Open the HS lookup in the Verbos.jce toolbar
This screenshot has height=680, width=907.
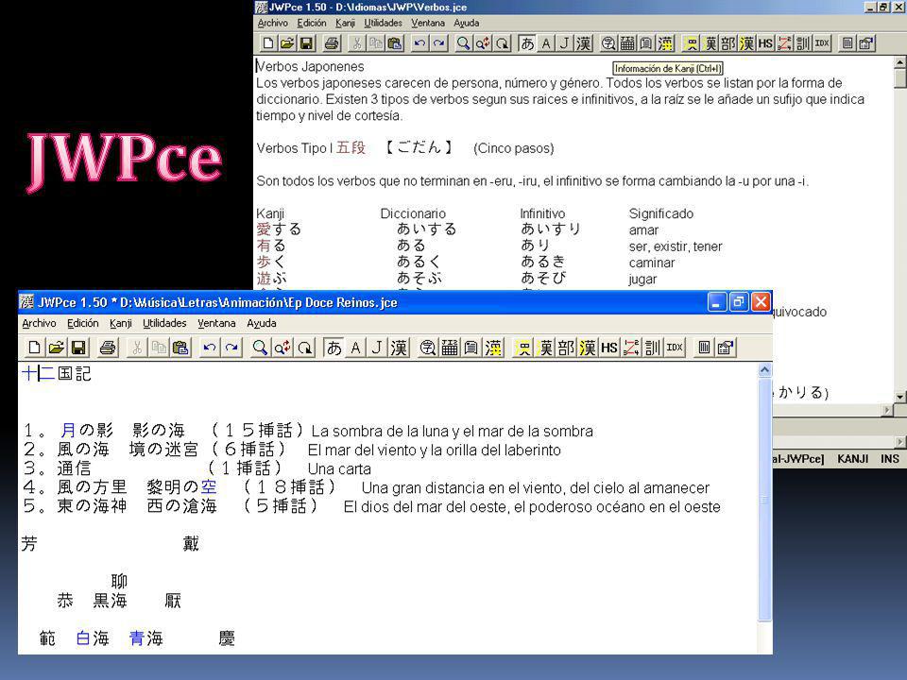(x=766, y=43)
